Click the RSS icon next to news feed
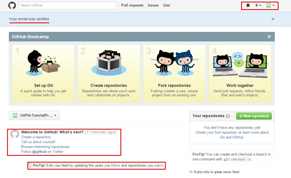The image size is (291, 178). [x=191, y=172]
